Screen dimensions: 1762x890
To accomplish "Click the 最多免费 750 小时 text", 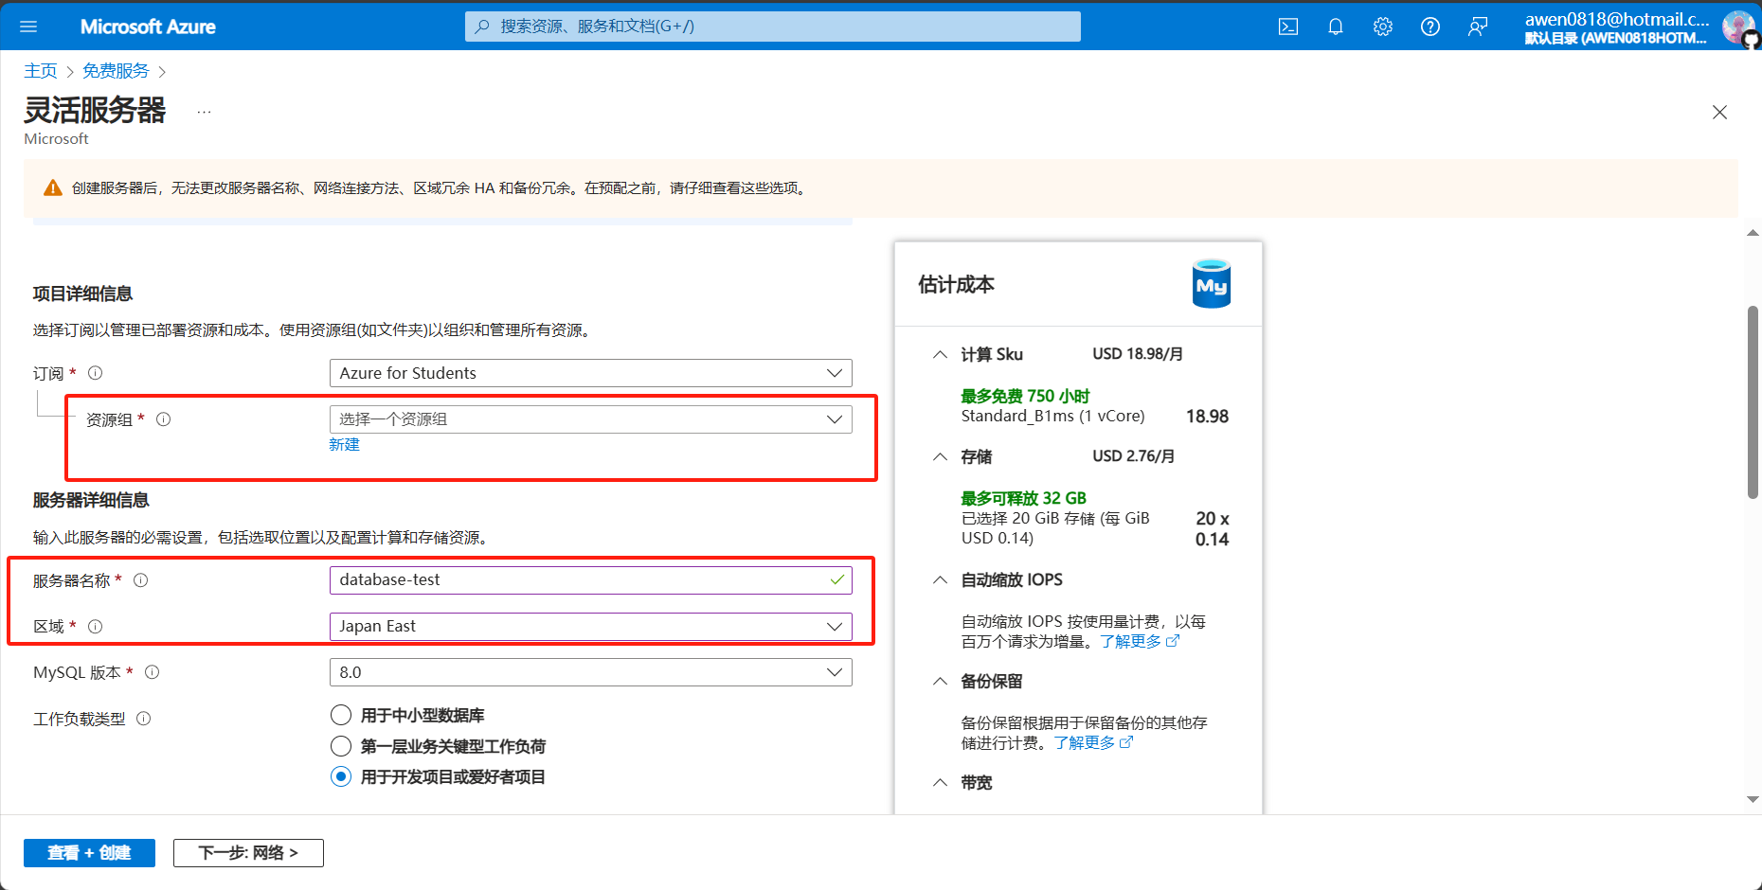I will [1025, 396].
